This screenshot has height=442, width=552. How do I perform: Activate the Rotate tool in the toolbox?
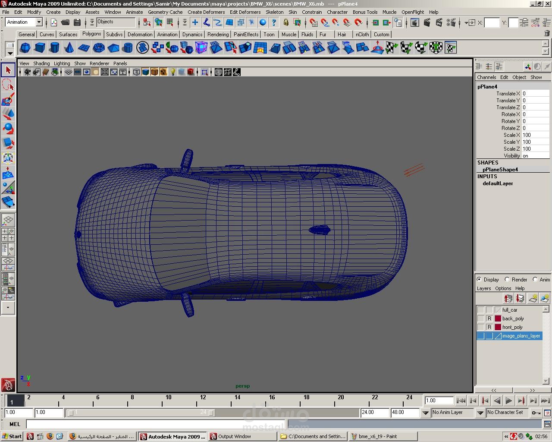tap(8, 129)
